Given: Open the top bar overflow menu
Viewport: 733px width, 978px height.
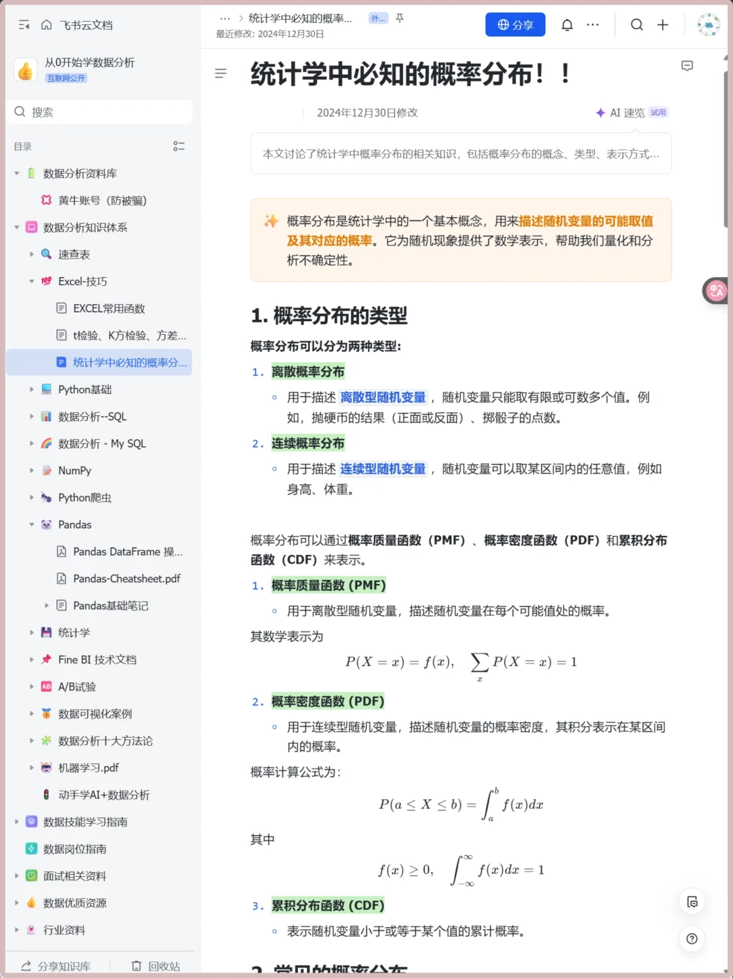Looking at the screenshot, I should click(593, 24).
